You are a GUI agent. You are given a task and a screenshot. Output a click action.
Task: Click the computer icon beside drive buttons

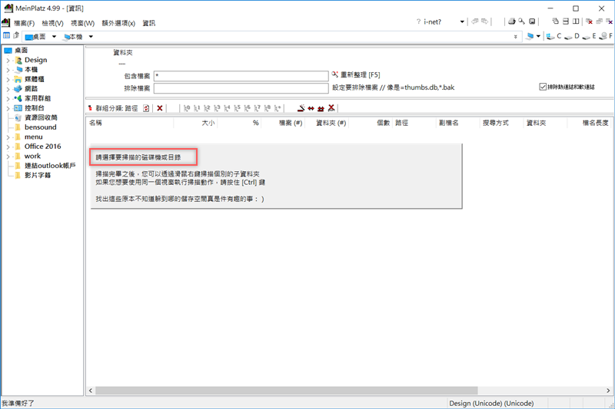(530, 36)
